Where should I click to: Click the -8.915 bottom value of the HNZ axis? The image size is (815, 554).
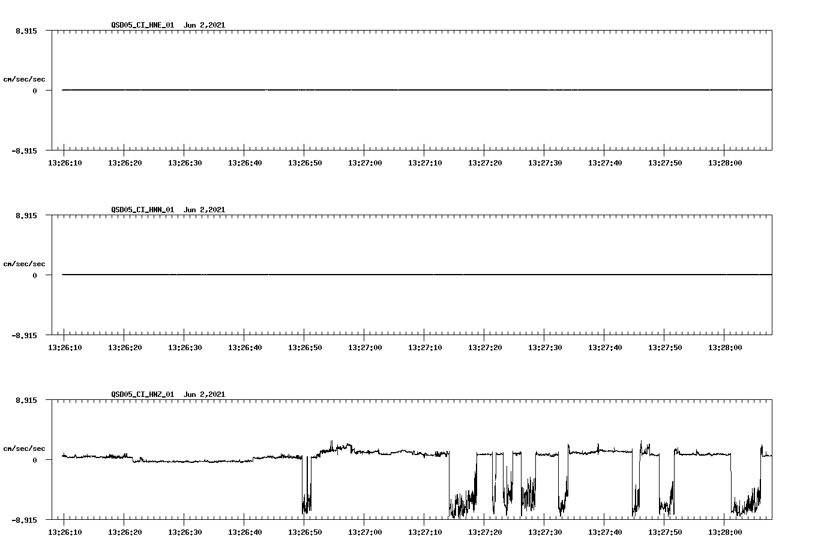(24, 520)
